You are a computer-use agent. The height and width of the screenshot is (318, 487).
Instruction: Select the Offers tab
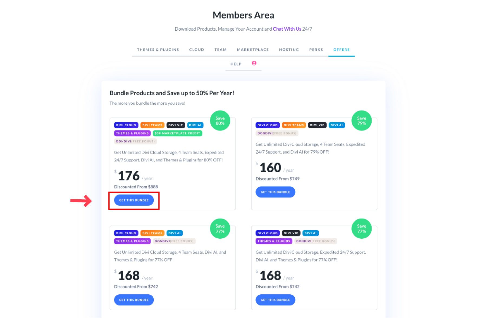(341, 50)
